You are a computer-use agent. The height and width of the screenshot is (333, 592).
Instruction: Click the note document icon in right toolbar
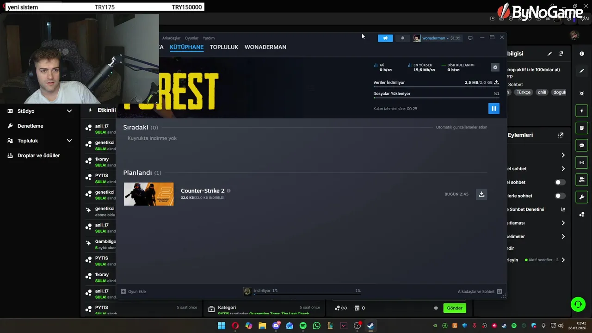tap(582, 128)
